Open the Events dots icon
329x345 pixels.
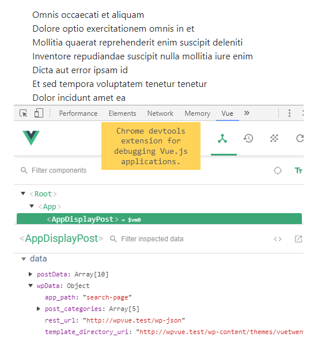tap(274, 138)
